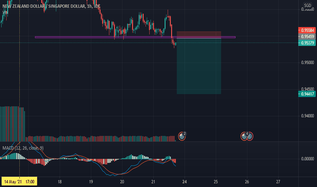Click the current price label 0.95379
This screenshot has width=317, height=187.
tap(307, 43)
